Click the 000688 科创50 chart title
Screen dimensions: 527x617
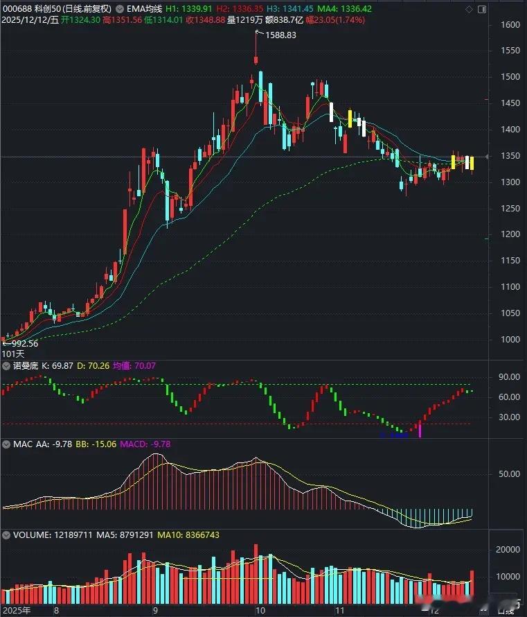(x=57, y=8)
